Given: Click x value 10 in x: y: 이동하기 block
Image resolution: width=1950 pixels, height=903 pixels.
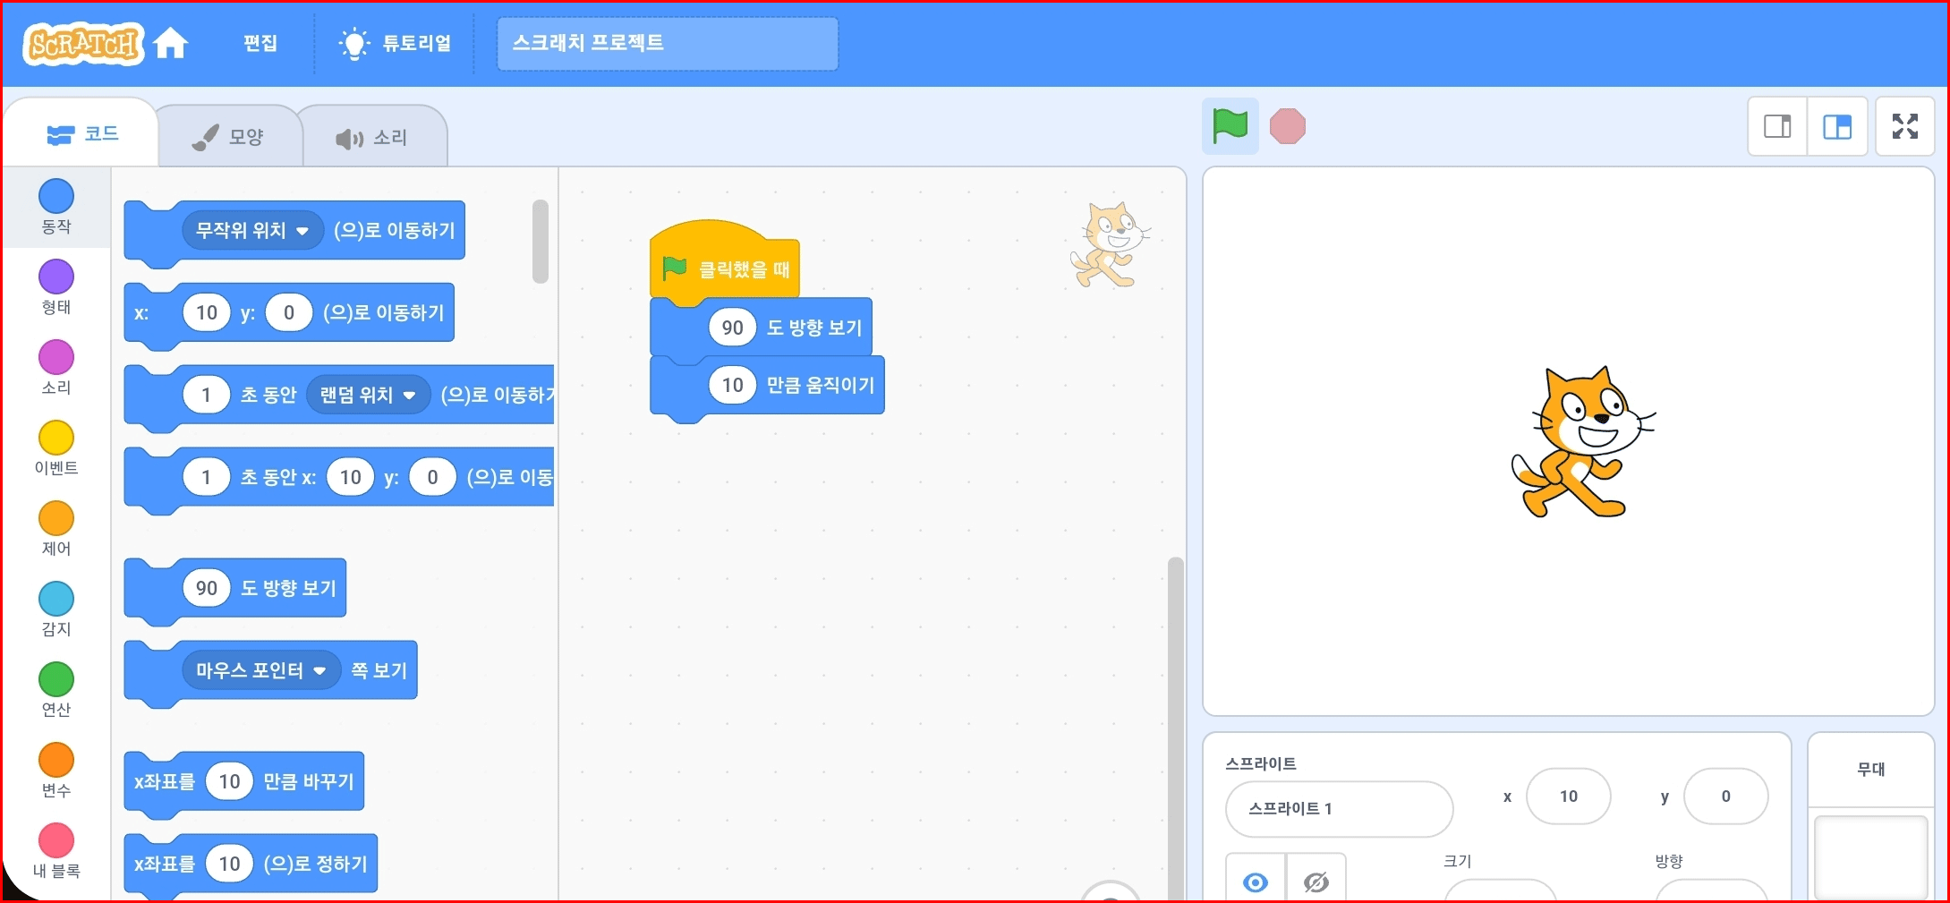Looking at the screenshot, I should 207,312.
